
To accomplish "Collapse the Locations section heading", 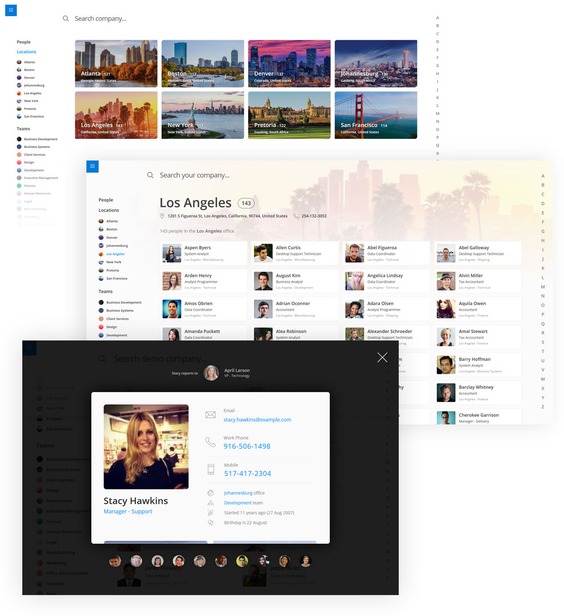I will click(x=26, y=51).
